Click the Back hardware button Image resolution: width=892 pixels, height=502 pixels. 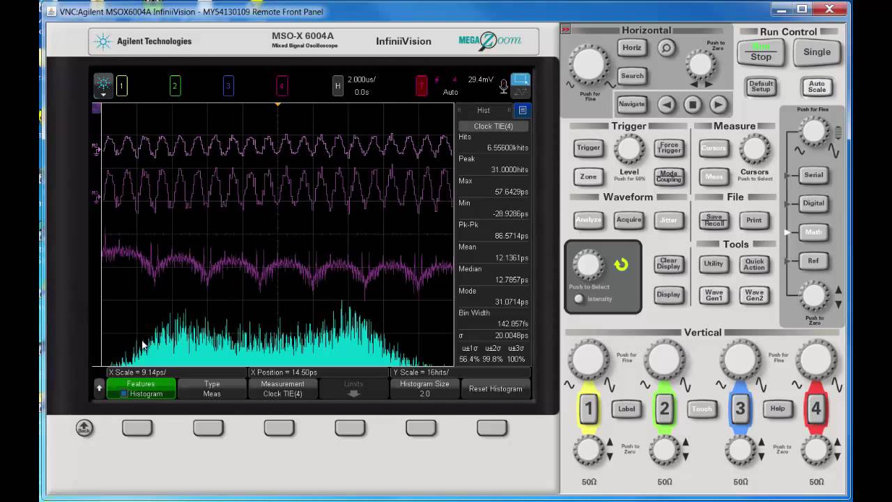pos(84,428)
